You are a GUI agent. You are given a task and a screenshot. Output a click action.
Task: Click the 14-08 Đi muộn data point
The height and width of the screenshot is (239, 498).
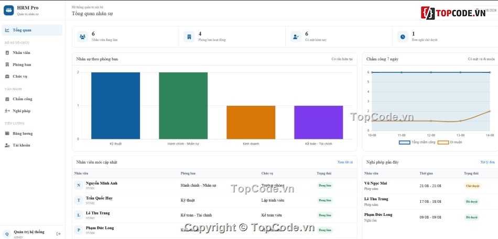490,111
